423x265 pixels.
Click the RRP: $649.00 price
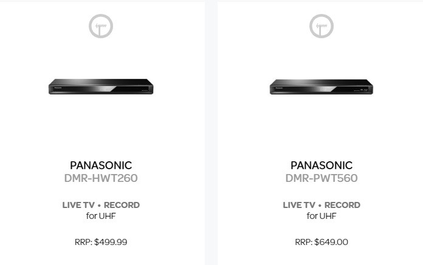click(322, 242)
